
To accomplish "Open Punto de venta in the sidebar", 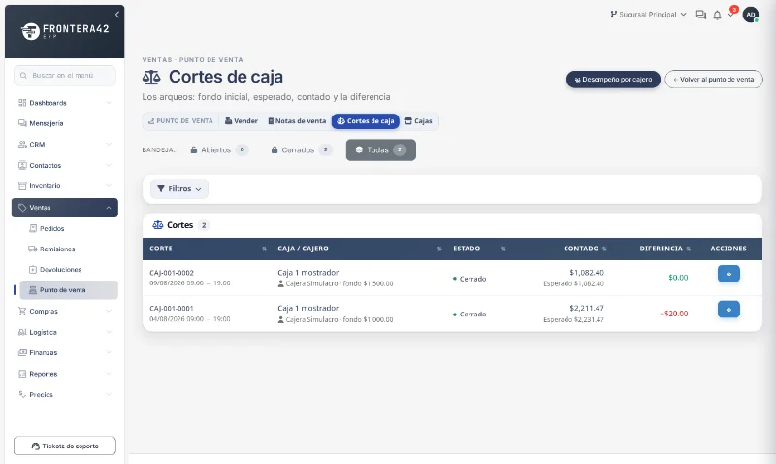I will (x=69, y=290).
